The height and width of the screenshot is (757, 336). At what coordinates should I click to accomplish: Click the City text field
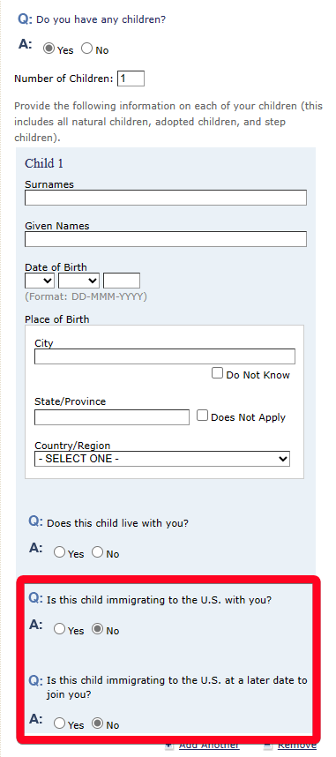tap(165, 356)
